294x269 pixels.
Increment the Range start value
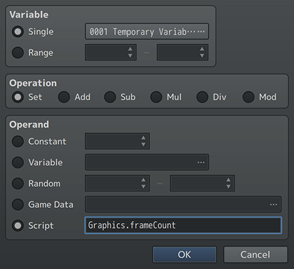[131, 49]
